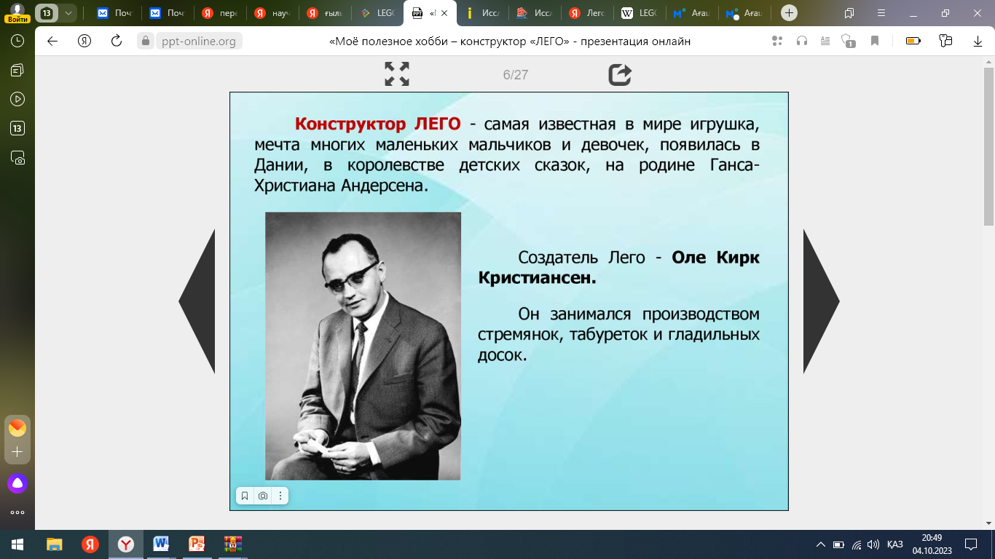Open the sidebar tabs icon showing 13

click(x=17, y=128)
